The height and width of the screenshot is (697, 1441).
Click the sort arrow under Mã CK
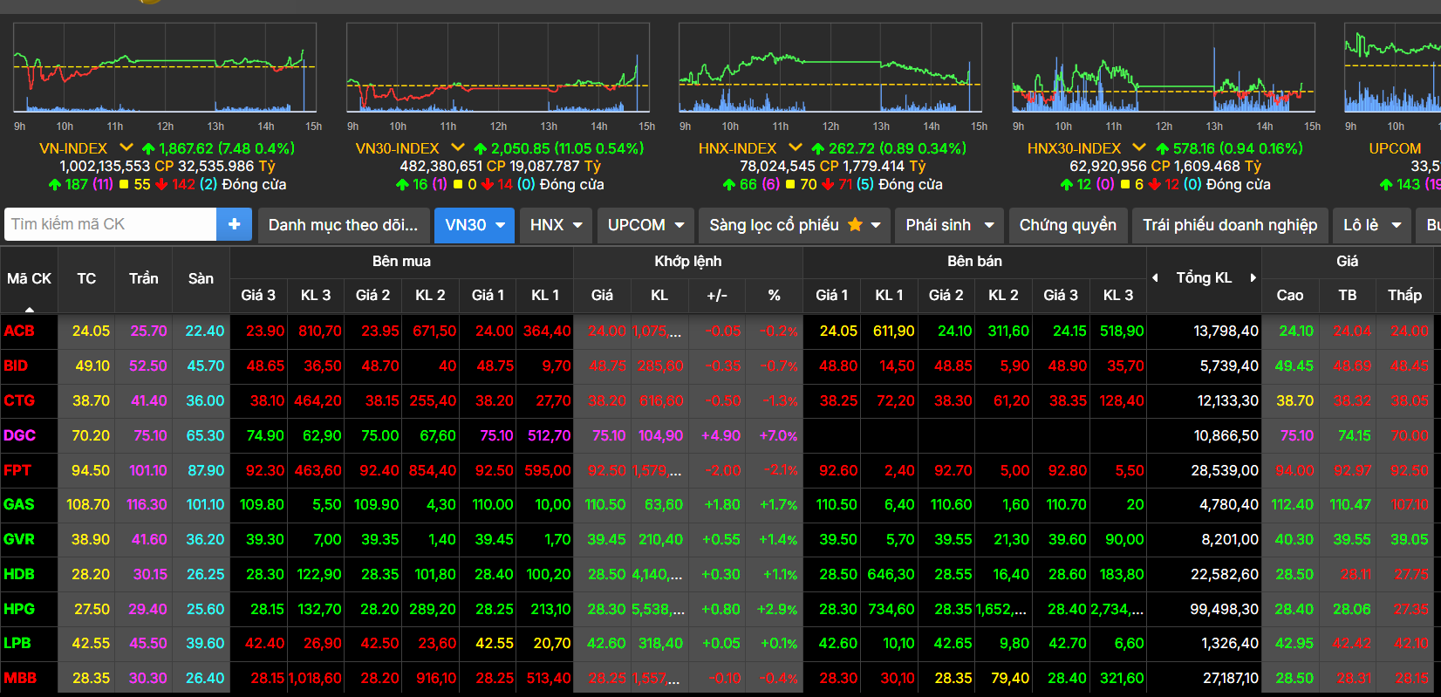point(29,309)
